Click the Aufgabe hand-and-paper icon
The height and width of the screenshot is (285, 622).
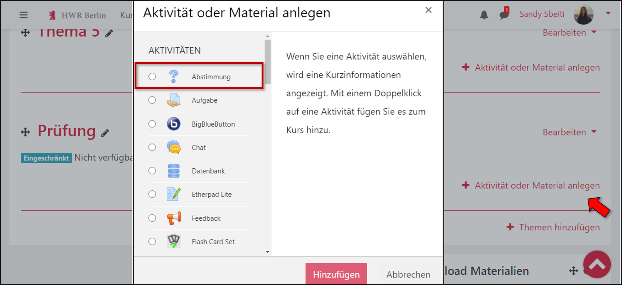click(174, 100)
